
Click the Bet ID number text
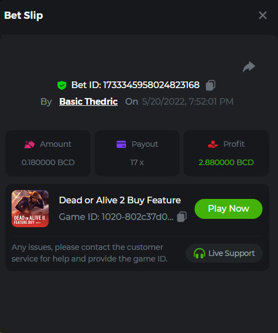151,85
